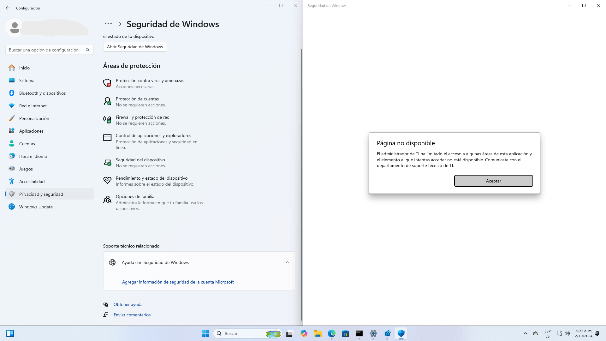The height and width of the screenshot is (341, 606).
Task: Switch to Windows Security shield on taskbar
Action: (401, 333)
